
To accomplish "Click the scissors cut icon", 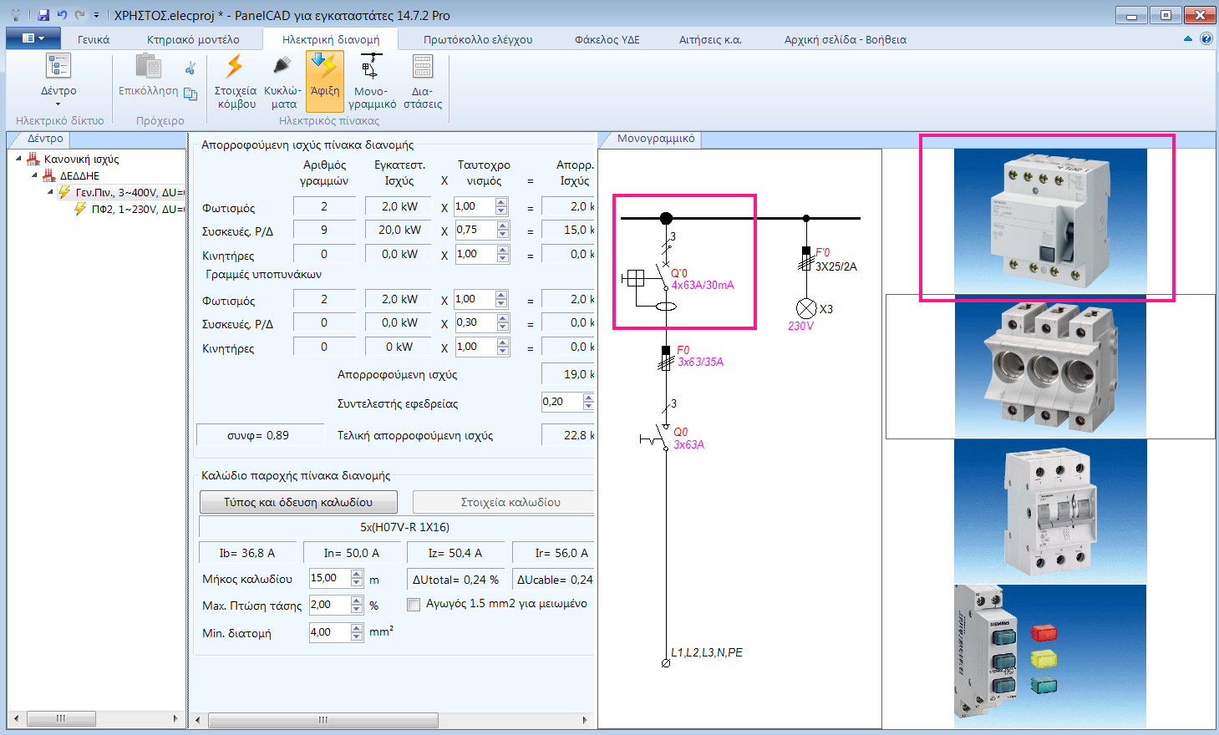I will pos(190,68).
